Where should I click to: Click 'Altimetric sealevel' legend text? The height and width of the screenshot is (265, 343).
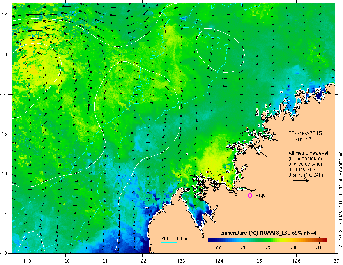[308, 153]
